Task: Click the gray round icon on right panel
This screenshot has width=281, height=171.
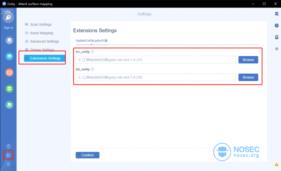Action: tap(277, 49)
